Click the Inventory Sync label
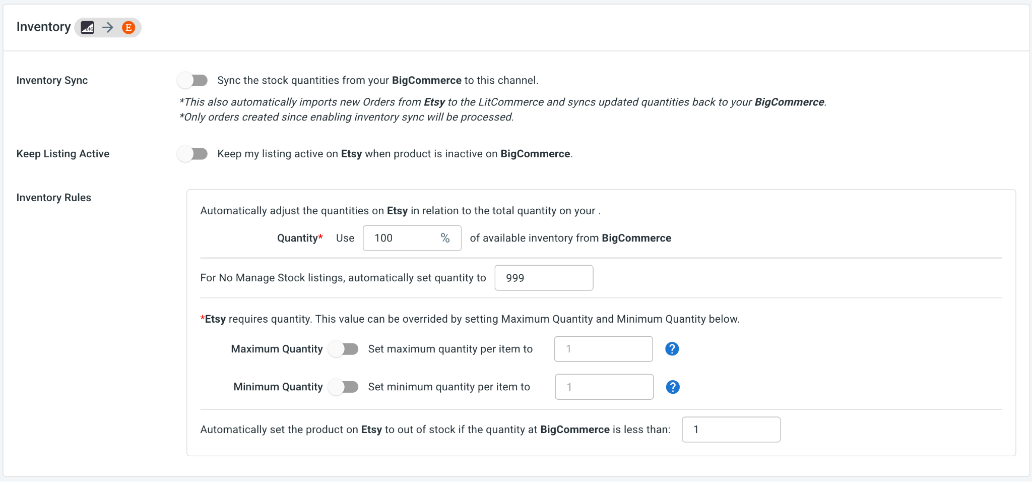The image size is (1032, 482). coord(52,81)
